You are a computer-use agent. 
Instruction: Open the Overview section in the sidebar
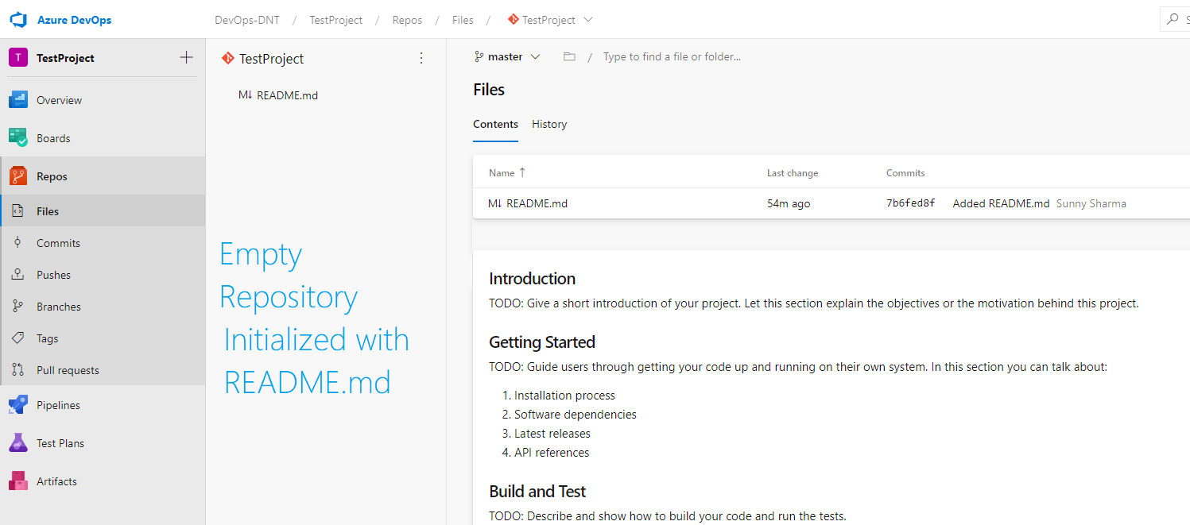[60, 99]
